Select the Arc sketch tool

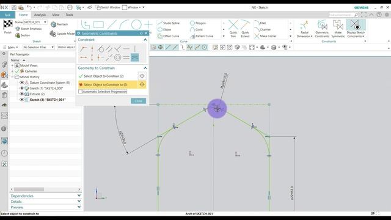pos(124,24)
